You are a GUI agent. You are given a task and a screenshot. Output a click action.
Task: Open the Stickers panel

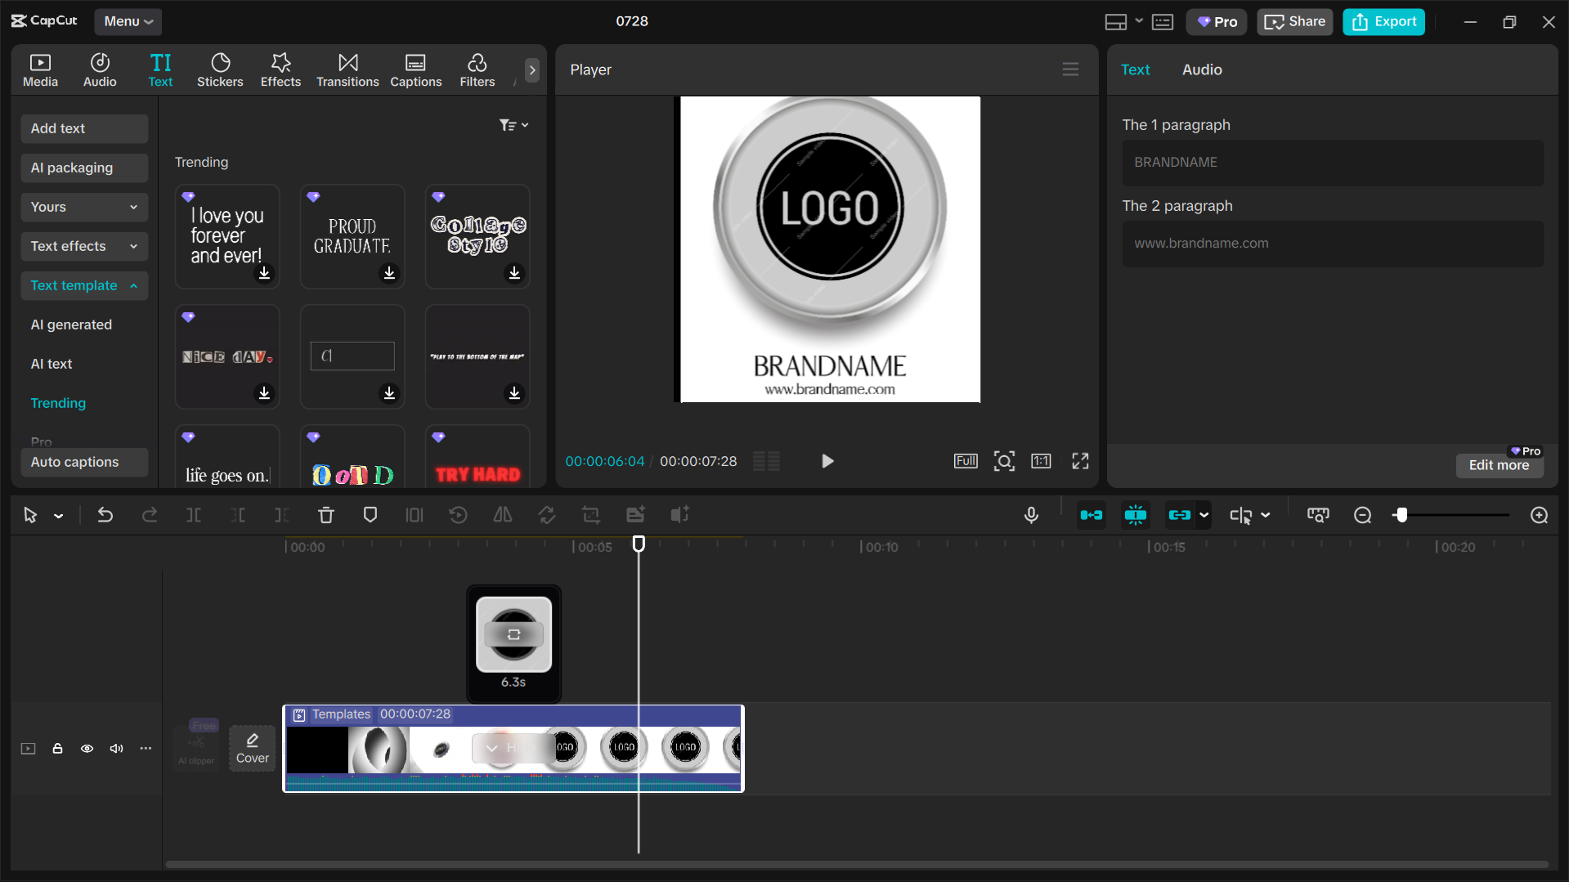[220, 69]
